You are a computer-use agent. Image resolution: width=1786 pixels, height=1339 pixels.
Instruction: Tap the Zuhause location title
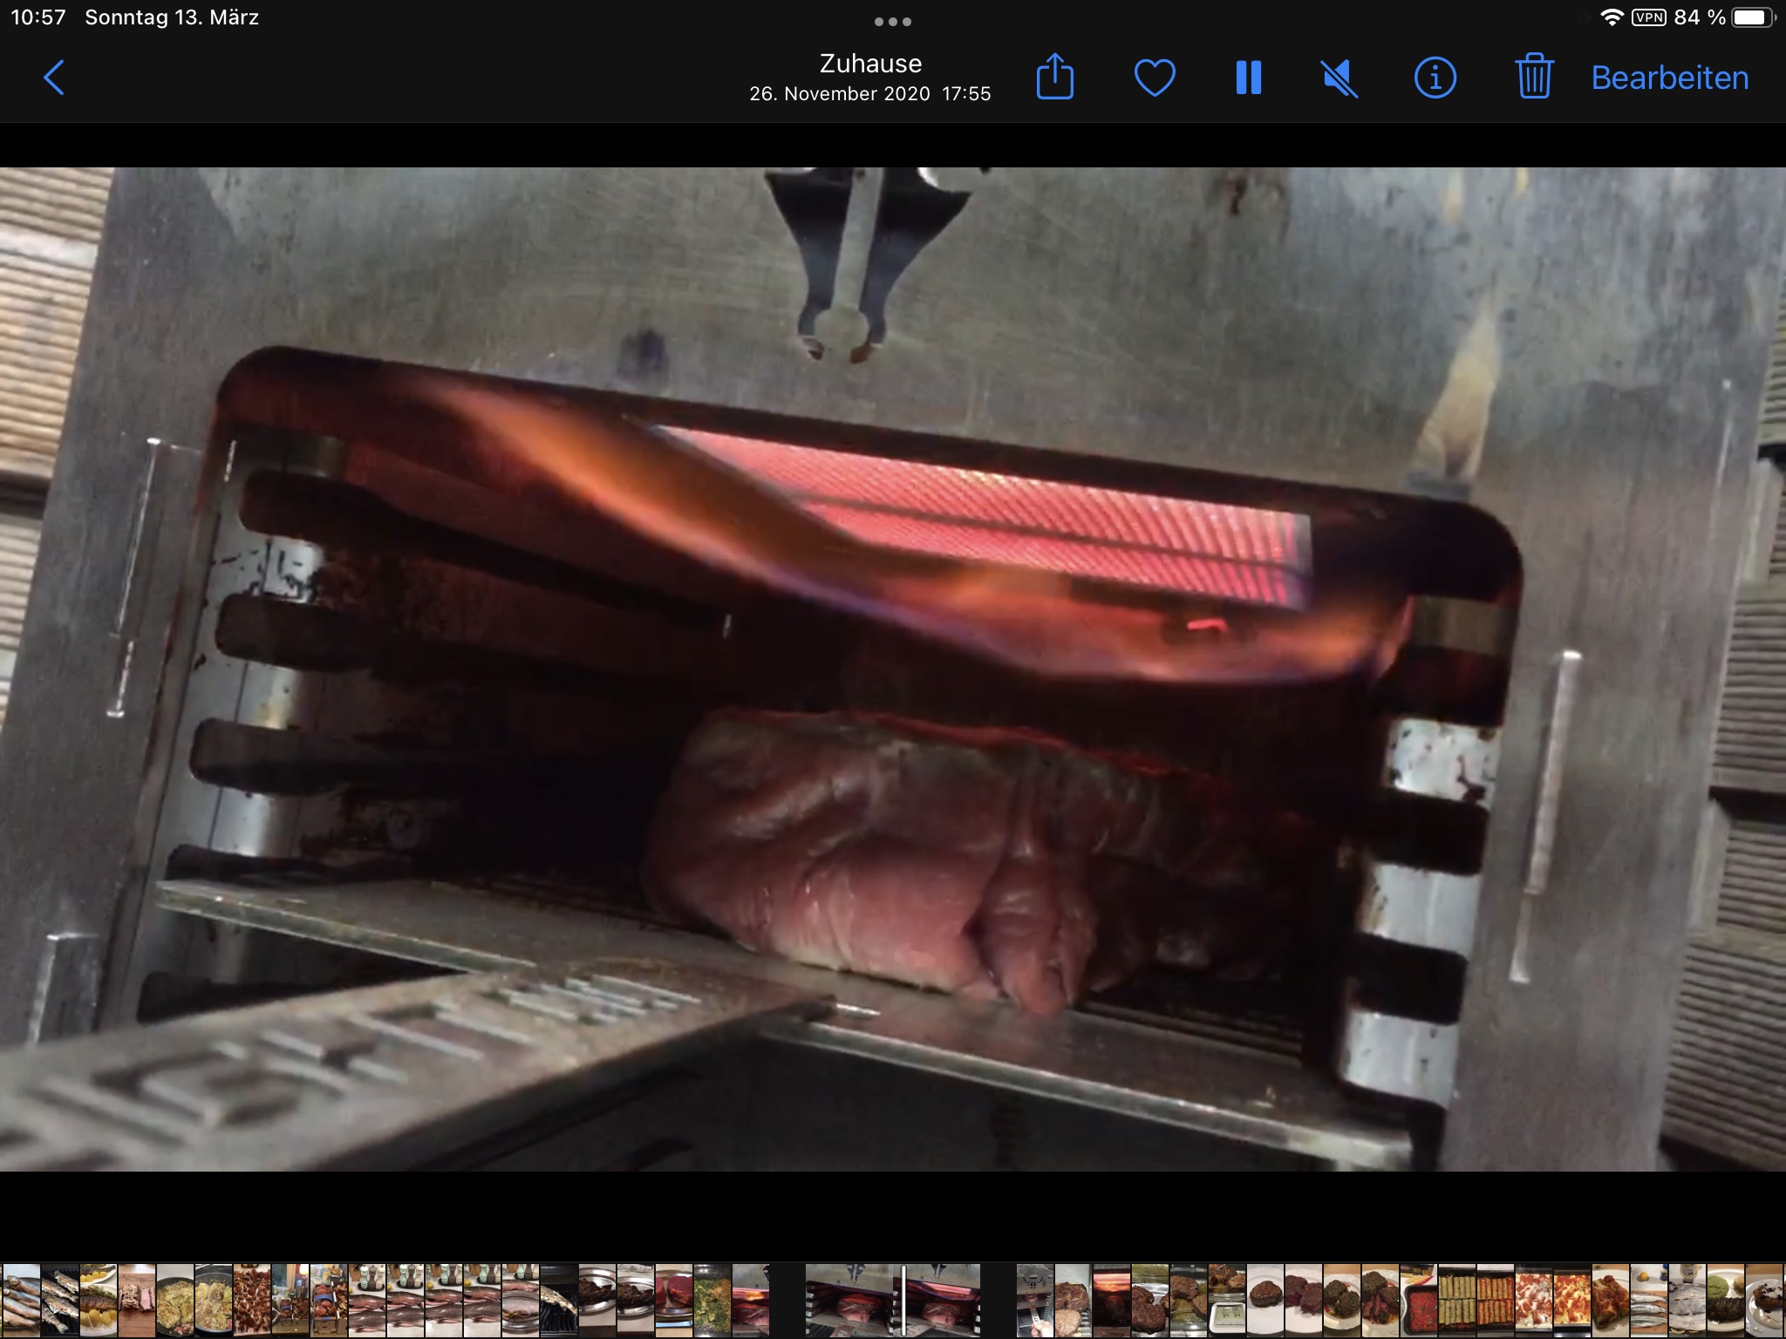(870, 63)
